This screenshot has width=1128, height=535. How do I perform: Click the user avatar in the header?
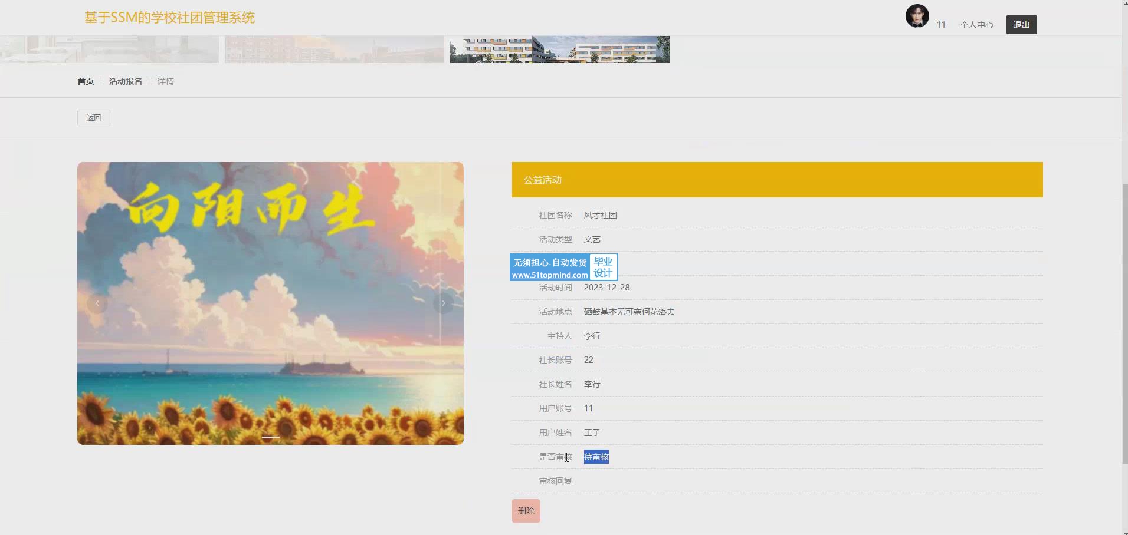click(917, 16)
